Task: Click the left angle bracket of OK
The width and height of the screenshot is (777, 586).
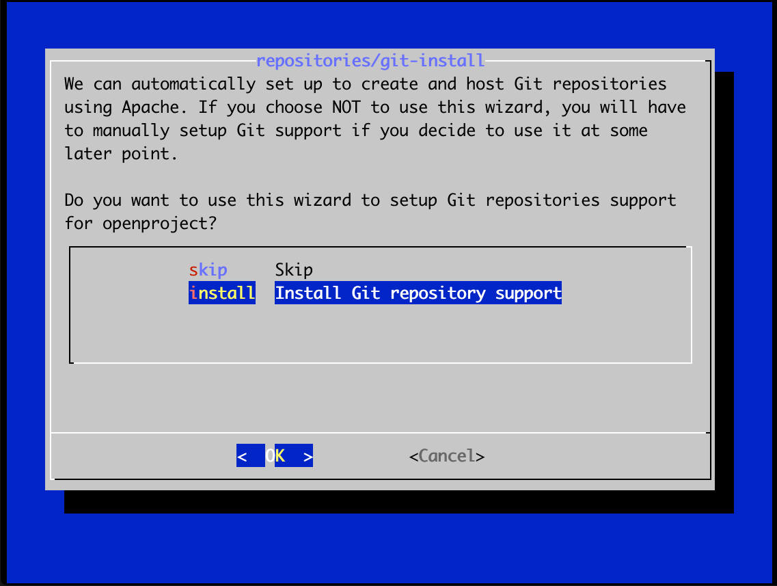Action: 242,456
